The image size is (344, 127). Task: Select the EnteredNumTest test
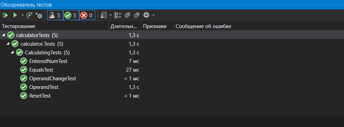pos(48,61)
